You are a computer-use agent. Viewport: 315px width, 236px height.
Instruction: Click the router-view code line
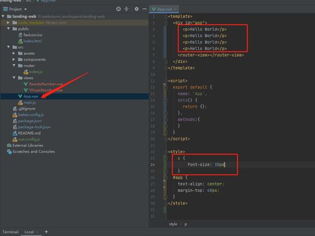coord(211,55)
